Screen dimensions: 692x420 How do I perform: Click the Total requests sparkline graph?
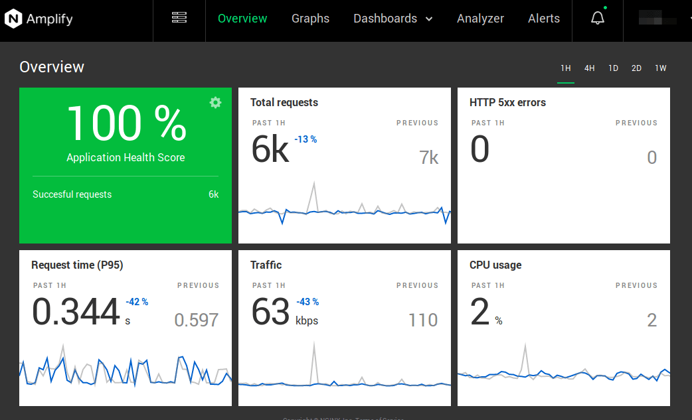pyautogui.click(x=344, y=209)
